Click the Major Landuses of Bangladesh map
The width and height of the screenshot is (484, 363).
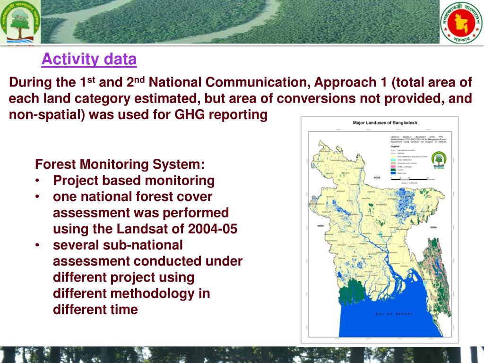pyautogui.click(x=380, y=230)
